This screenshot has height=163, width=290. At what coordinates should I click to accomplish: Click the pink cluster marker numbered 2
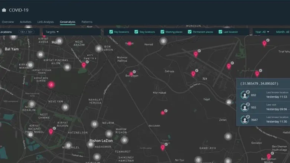coord(51,85)
